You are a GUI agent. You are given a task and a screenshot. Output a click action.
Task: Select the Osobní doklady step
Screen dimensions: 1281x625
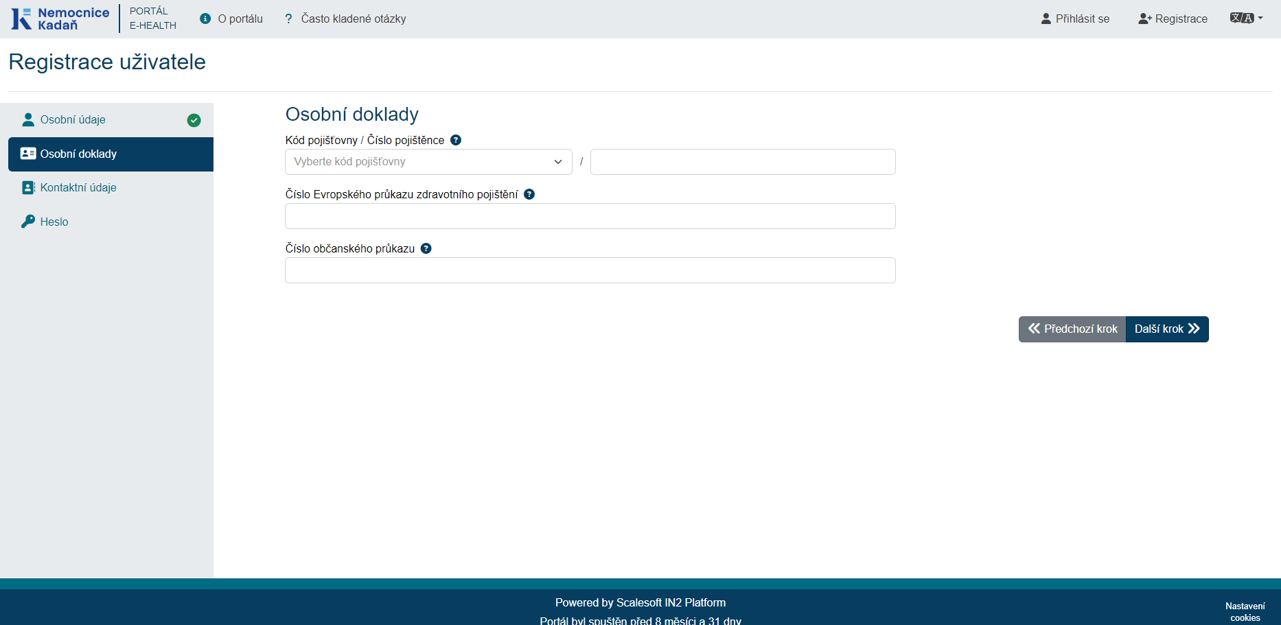tap(111, 154)
